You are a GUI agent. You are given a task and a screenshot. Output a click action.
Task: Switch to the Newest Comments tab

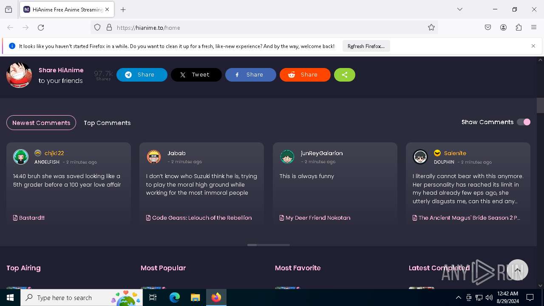(41, 123)
